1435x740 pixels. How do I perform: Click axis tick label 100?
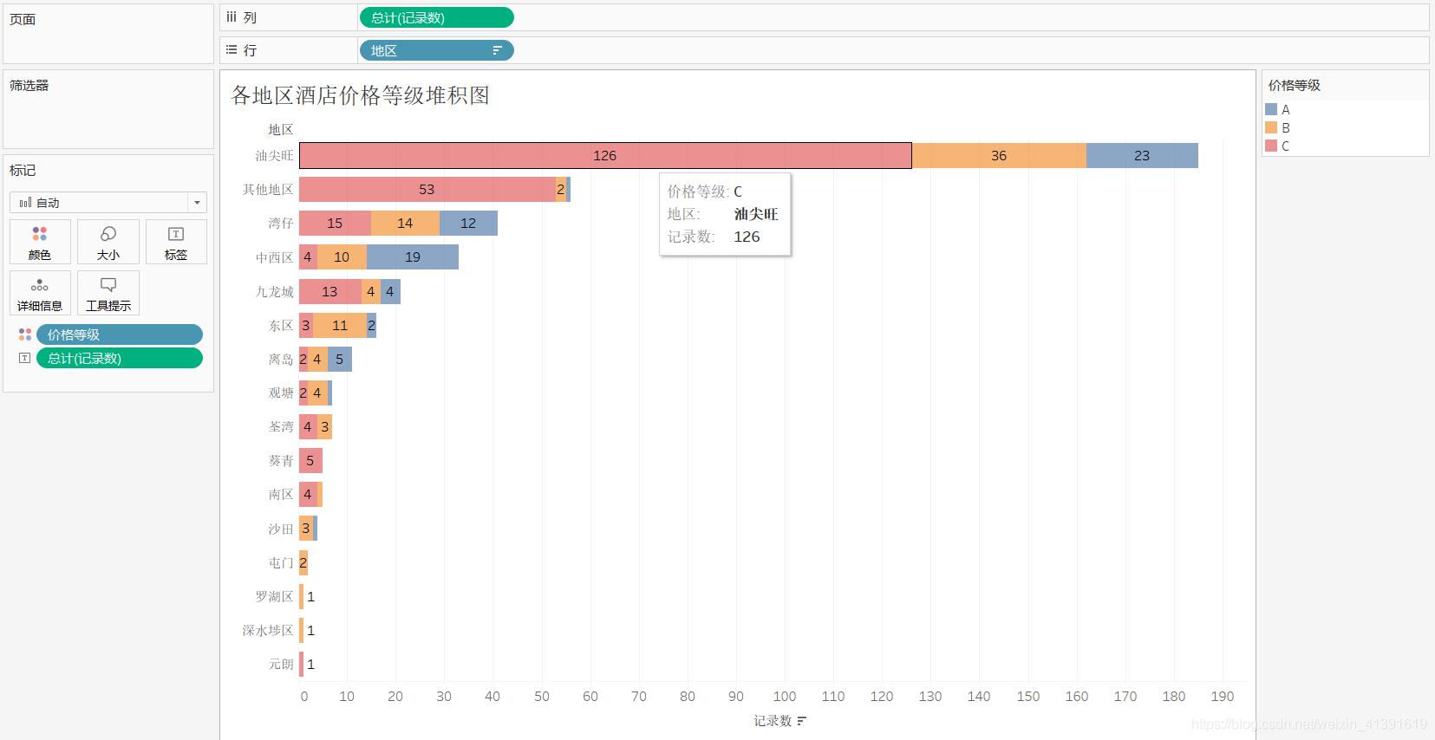(785, 697)
